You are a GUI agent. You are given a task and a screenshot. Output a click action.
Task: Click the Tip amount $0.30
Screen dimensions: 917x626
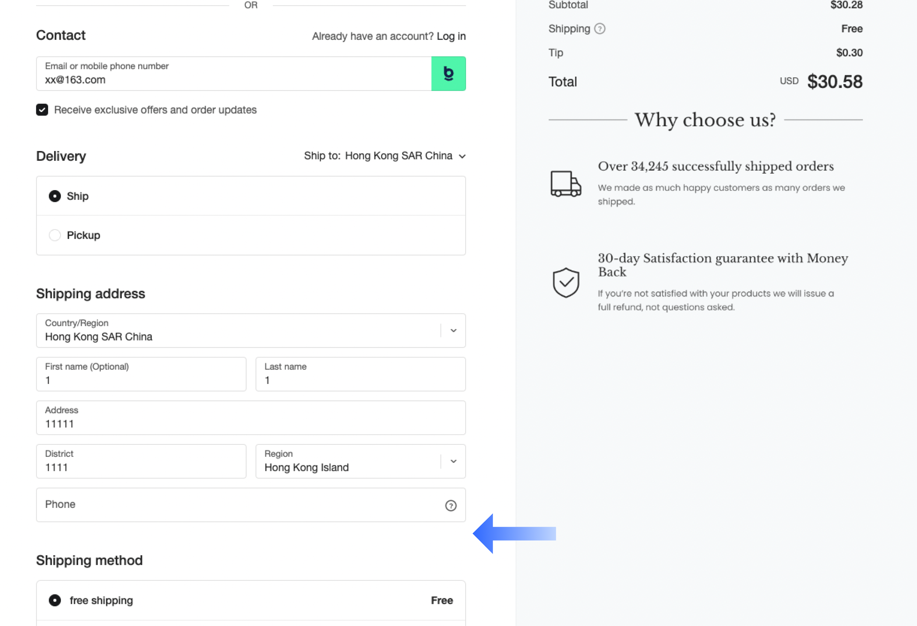click(850, 53)
